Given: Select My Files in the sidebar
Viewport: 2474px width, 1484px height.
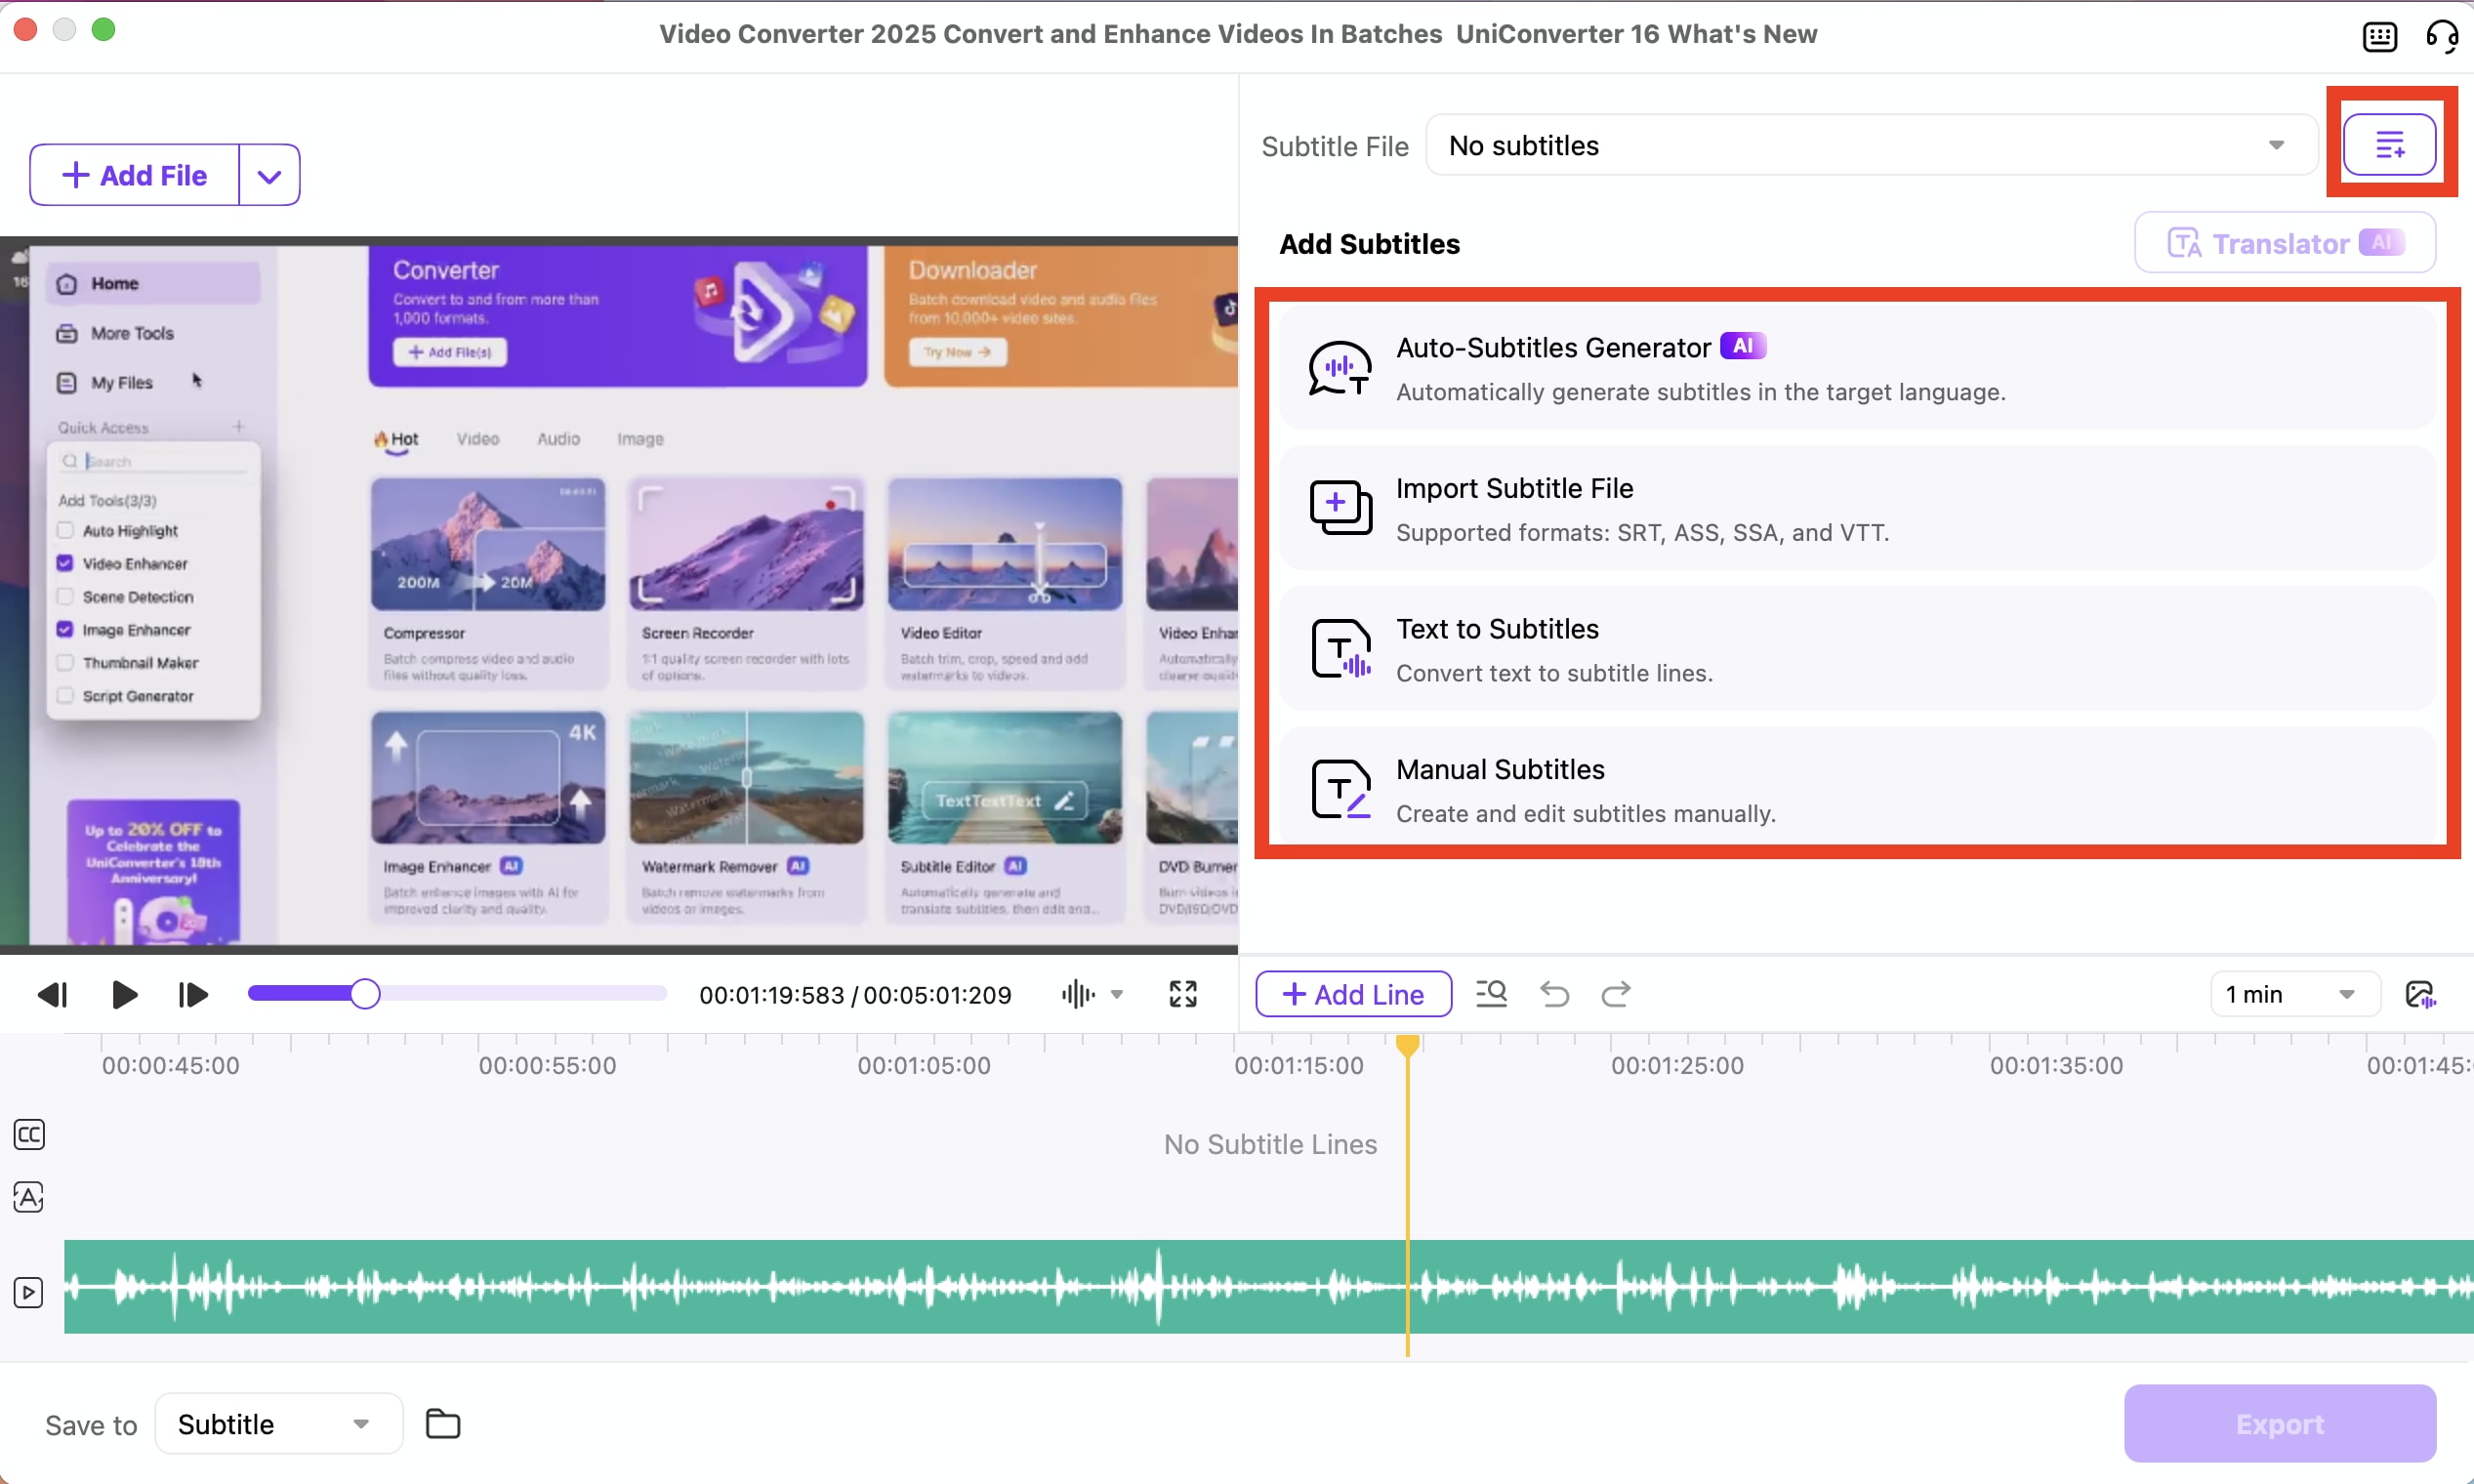Looking at the screenshot, I should (x=119, y=382).
